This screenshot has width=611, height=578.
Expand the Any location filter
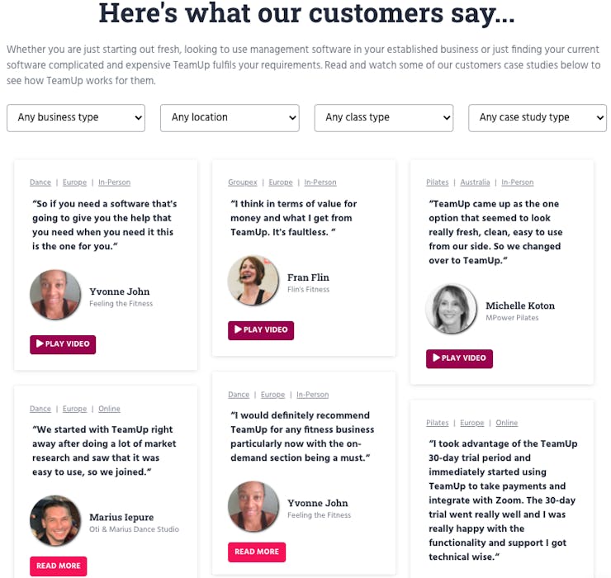point(230,117)
